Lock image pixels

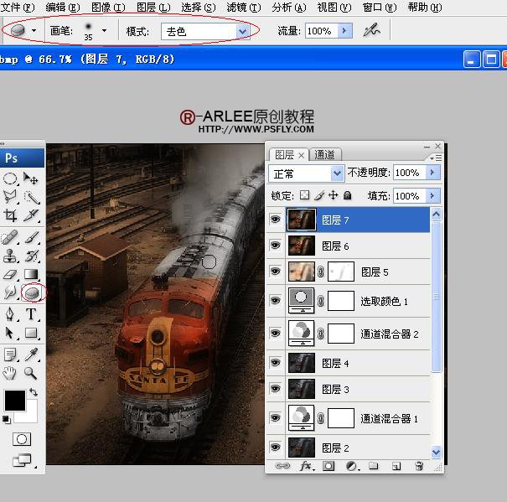[319, 195]
